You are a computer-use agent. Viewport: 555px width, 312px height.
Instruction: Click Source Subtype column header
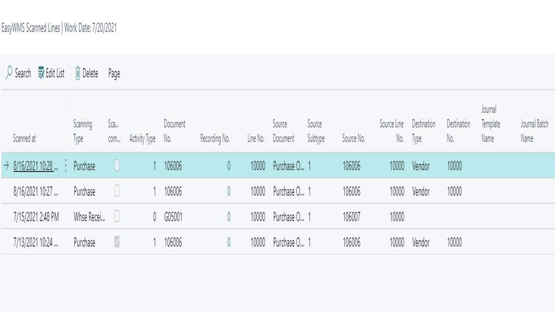point(316,131)
